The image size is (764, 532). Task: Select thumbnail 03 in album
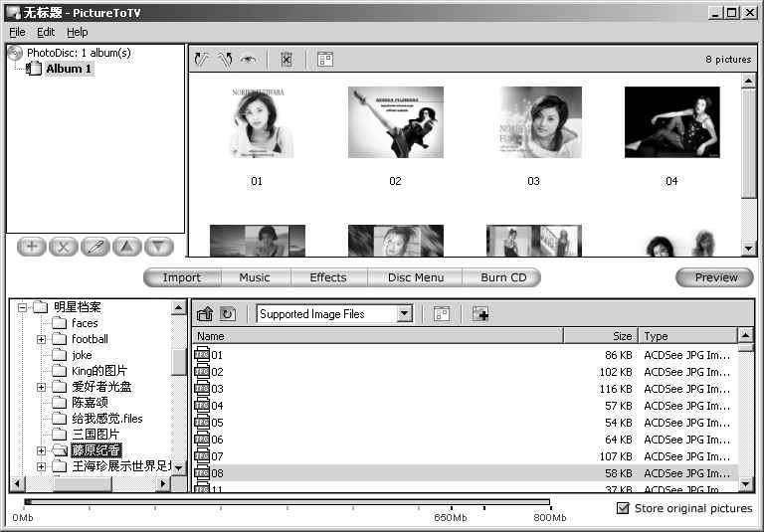pos(541,122)
